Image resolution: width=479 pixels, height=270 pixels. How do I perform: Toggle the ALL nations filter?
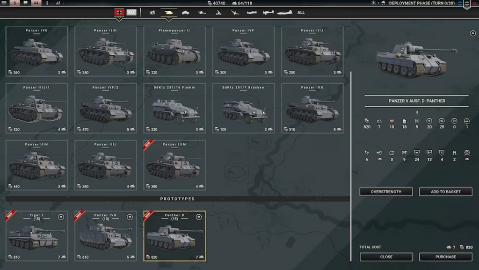coord(131,13)
